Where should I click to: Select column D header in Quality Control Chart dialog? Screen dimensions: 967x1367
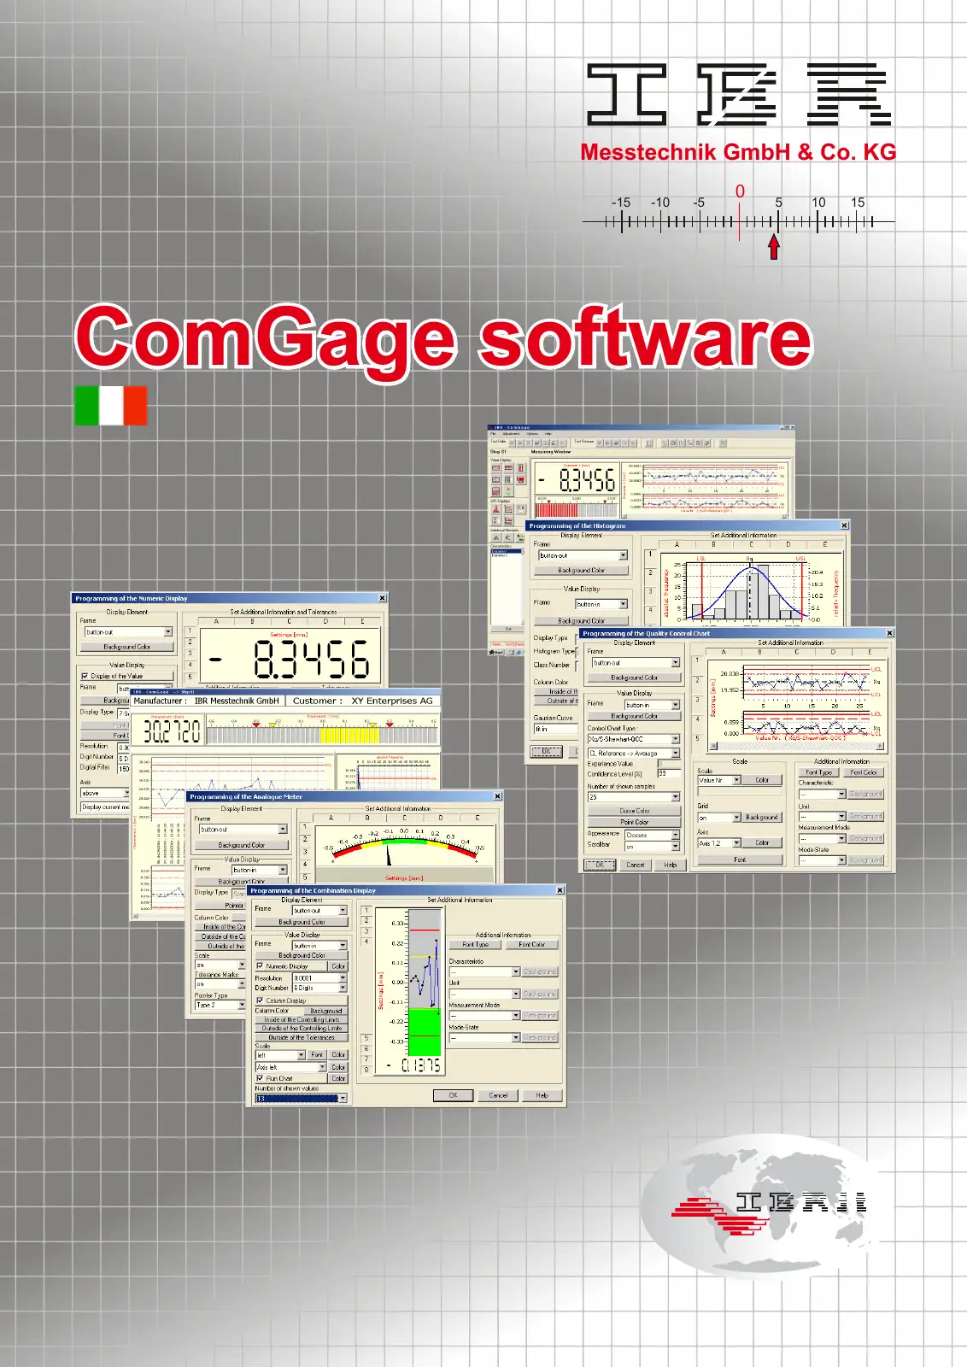[x=833, y=652]
